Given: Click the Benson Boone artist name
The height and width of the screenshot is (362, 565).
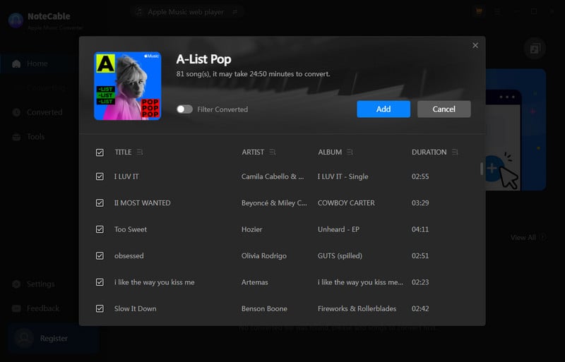Looking at the screenshot, I should click(x=264, y=308).
